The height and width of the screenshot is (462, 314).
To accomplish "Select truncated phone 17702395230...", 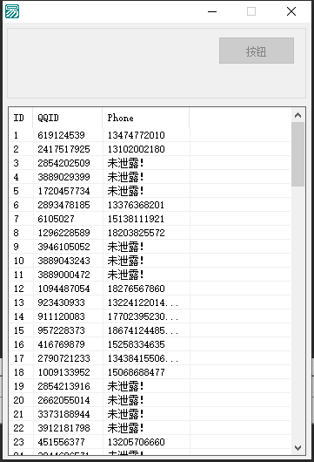I will tap(143, 316).
